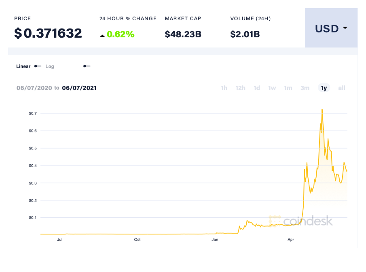The height and width of the screenshot is (272, 366).
Task: Select the 1h time range
Action: [x=224, y=88]
